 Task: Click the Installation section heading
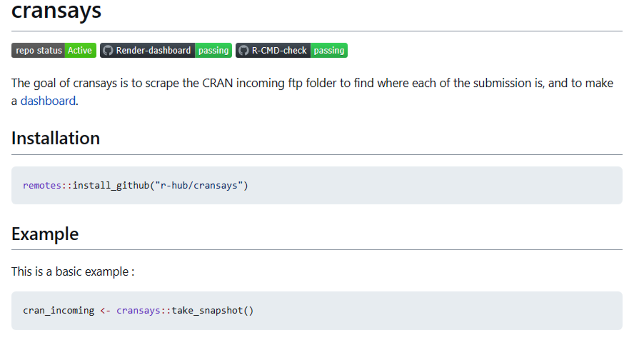56,138
